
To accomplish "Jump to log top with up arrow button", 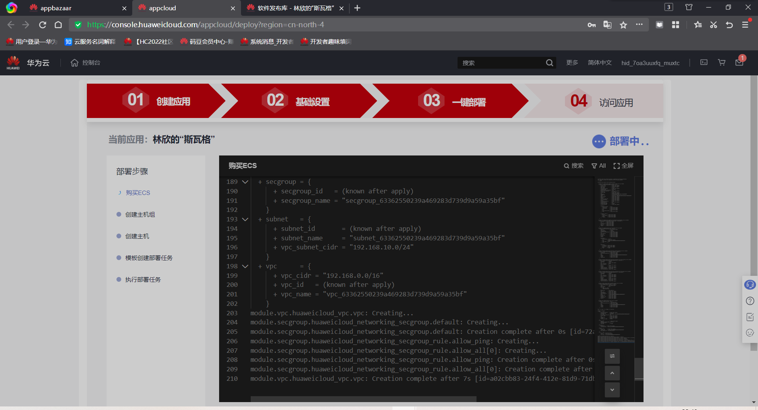I will [x=612, y=373].
